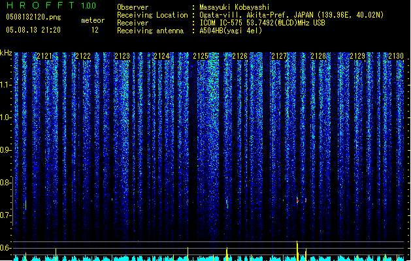Click the observer name Masayuki Kobayashi
The height and width of the screenshot is (261, 411).
click(x=235, y=7)
